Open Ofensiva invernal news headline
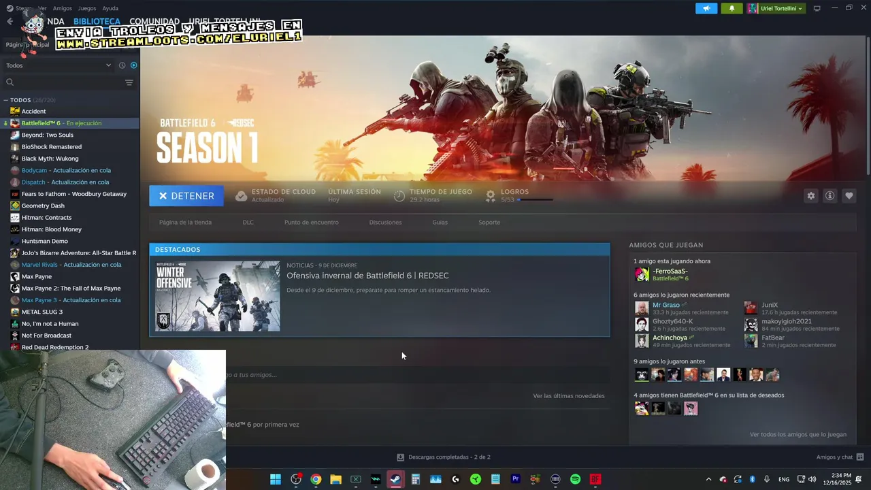The height and width of the screenshot is (490, 871). (367, 276)
